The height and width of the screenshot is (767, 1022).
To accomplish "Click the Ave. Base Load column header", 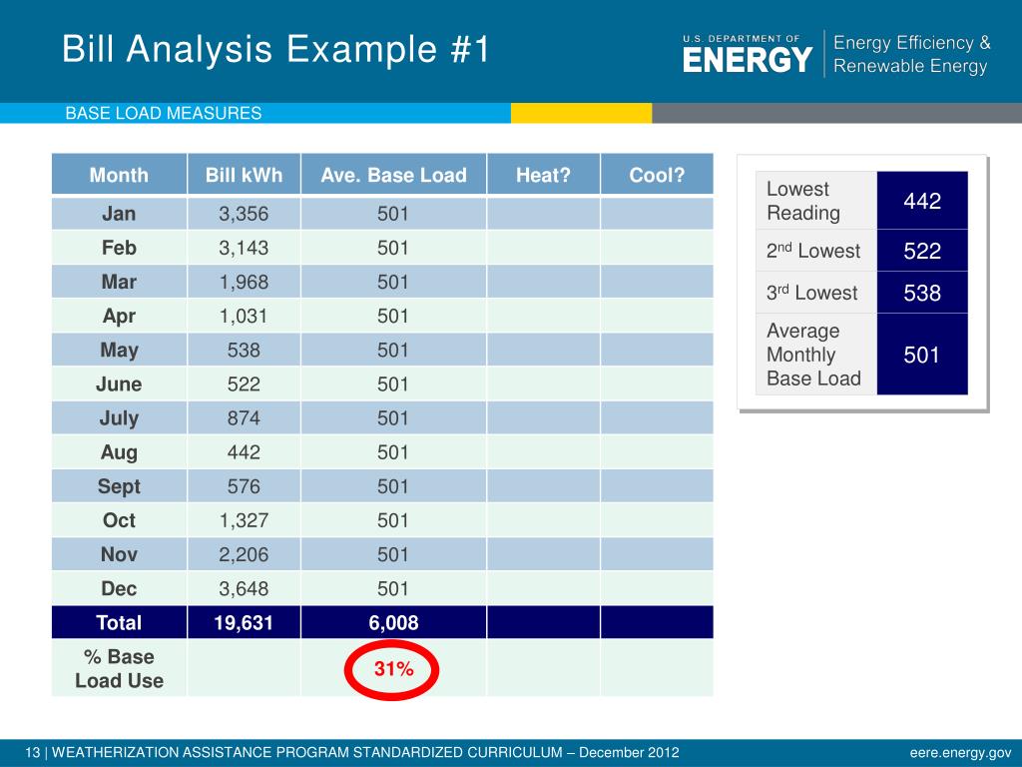I will pos(393,175).
